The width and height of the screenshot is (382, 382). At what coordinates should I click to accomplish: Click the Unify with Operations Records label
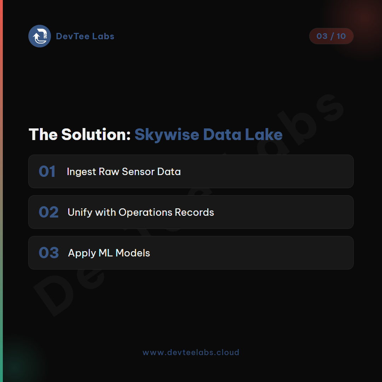click(x=141, y=213)
